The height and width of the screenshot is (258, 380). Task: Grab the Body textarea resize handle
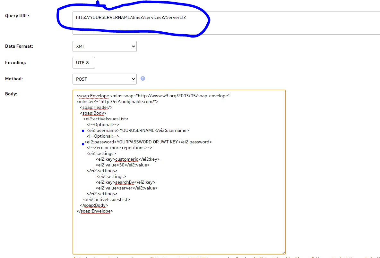pyautogui.click(x=283, y=252)
